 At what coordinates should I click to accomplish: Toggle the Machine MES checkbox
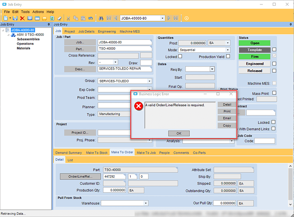274,83
